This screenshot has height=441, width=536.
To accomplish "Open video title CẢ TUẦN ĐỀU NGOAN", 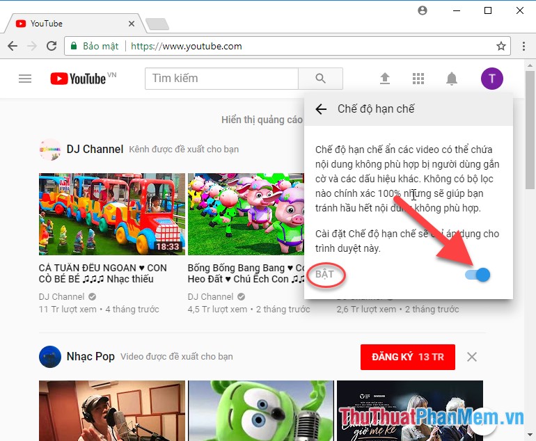I will pos(102,273).
